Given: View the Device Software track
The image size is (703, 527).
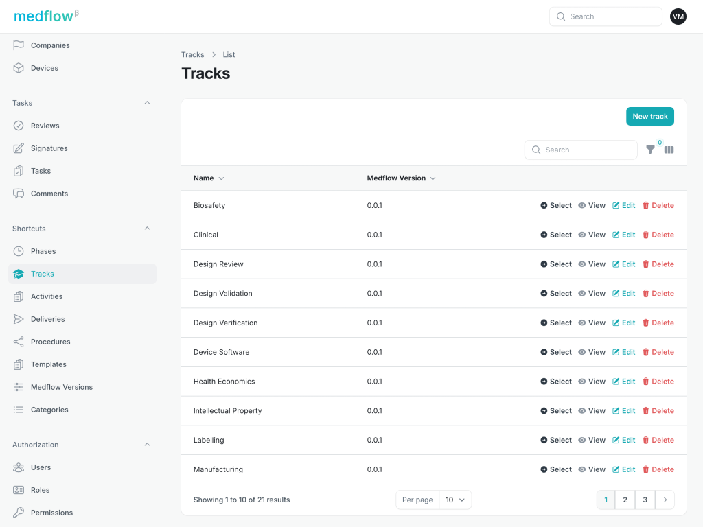Looking at the screenshot, I should (x=592, y=352).
